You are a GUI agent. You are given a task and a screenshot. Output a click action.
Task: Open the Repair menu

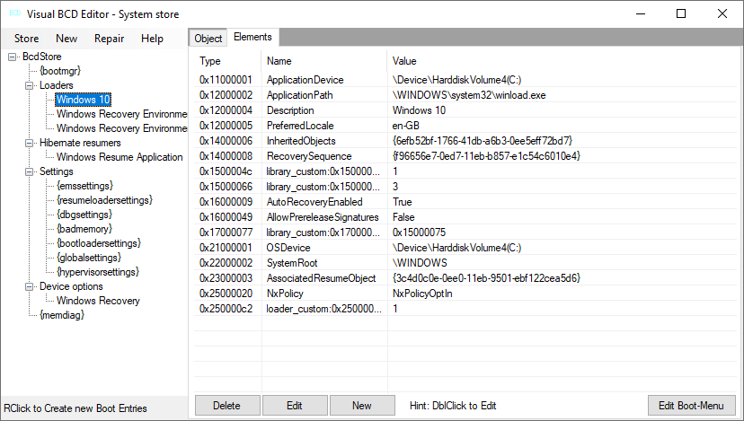(109, 39)
